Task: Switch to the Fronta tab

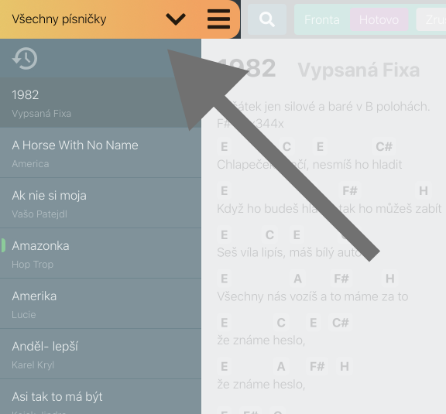Action: click(321, 20)
